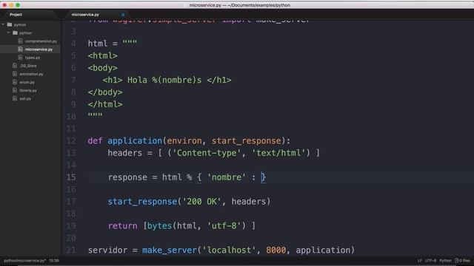Open the Python grammar selector

coord(445,260)
